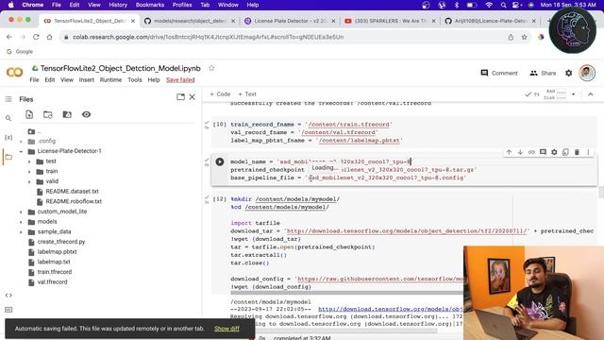Screen dimensions: 604x340
Task: Expand the models folder
Action: point(21,222)
